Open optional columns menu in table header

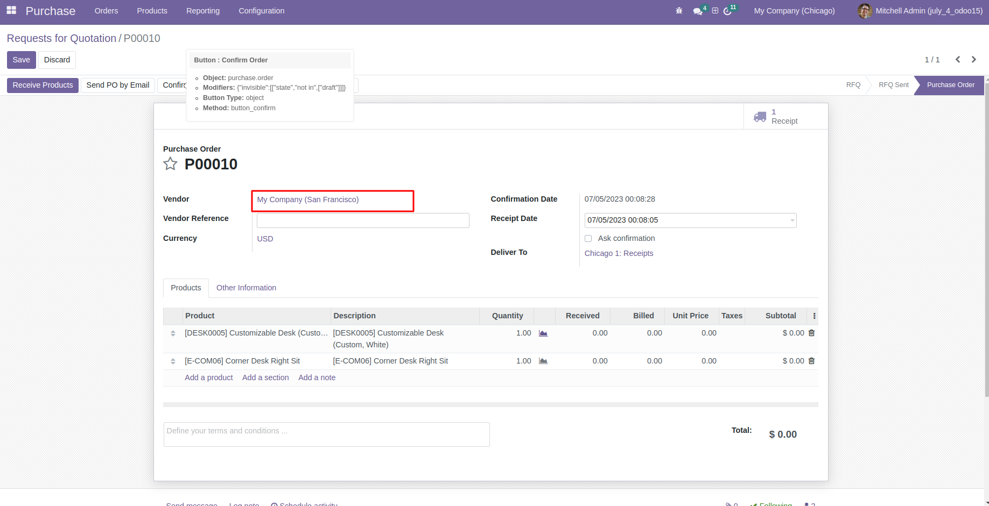[x=814, y=316]
